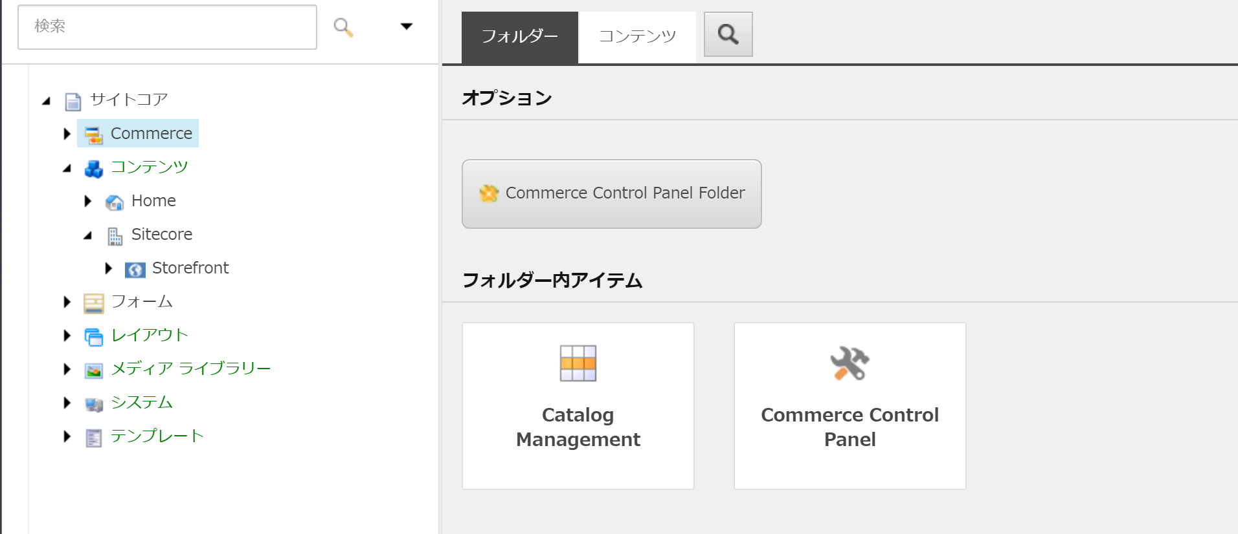1238x534 pixels.
Task: Select the Commerce tree item
Action: pos(152,133)
